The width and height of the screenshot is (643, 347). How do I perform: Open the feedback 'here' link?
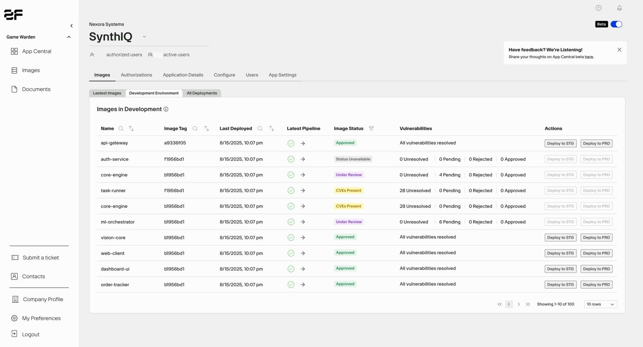point(589,57)
